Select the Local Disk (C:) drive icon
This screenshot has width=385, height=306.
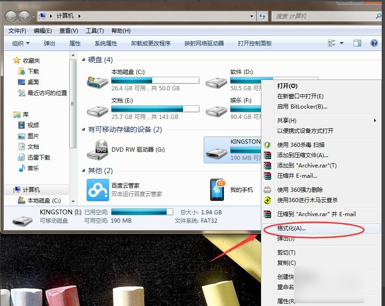97,82
